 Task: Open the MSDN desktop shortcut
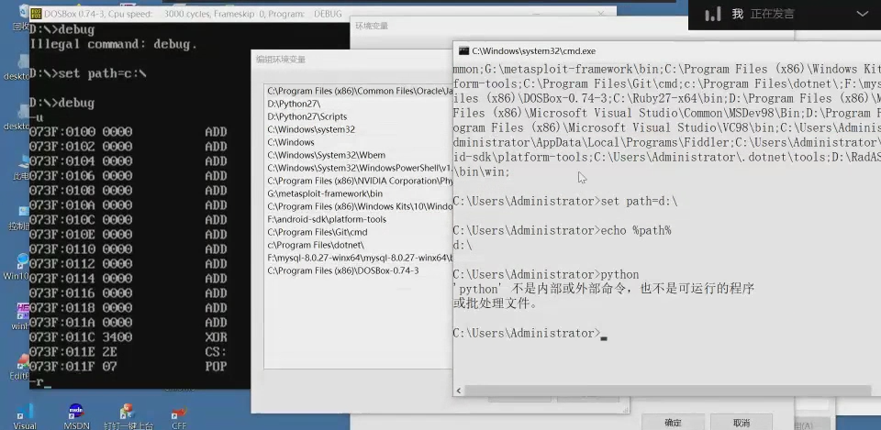click(76, 412)
